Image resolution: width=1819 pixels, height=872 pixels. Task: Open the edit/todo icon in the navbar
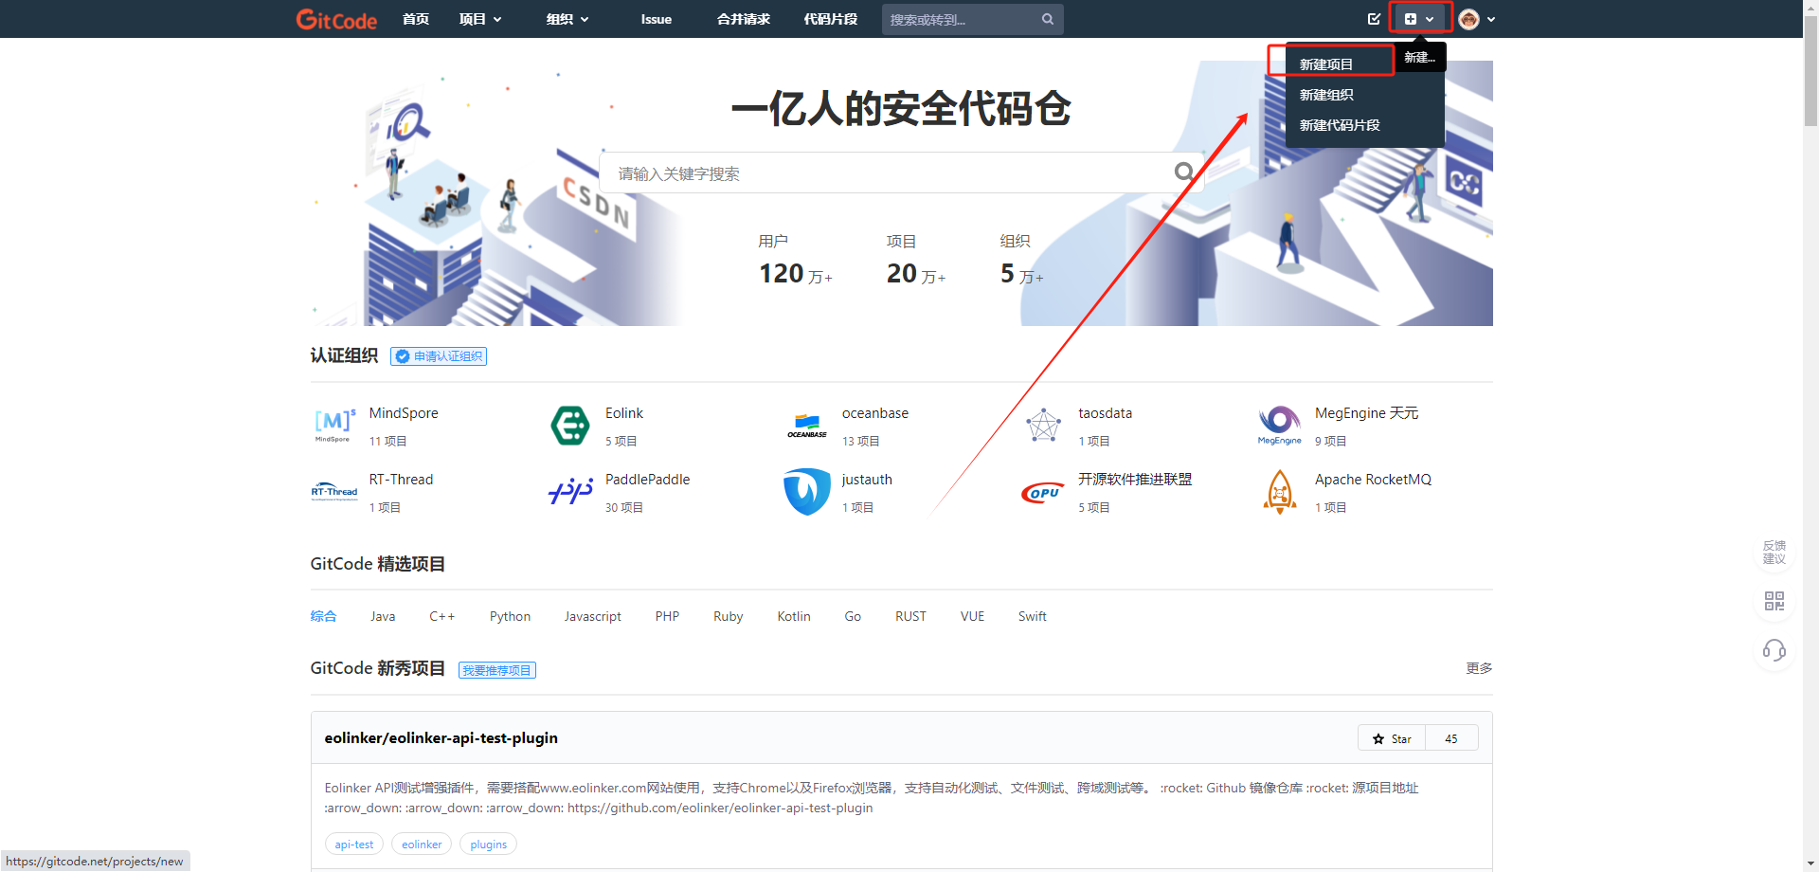[x=1374, y=19]
